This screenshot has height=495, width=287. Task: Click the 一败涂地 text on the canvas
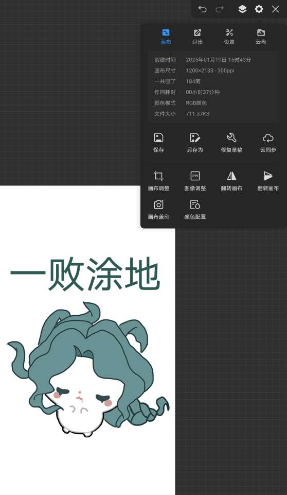85,275
